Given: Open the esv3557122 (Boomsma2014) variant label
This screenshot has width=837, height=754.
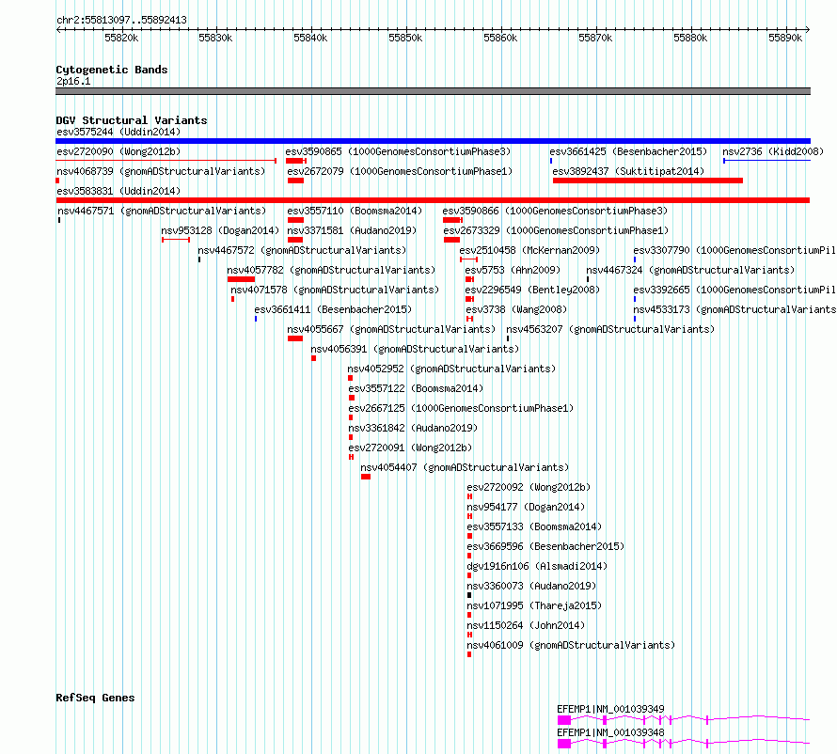Looking at the screenshot, I should point(416,388).
